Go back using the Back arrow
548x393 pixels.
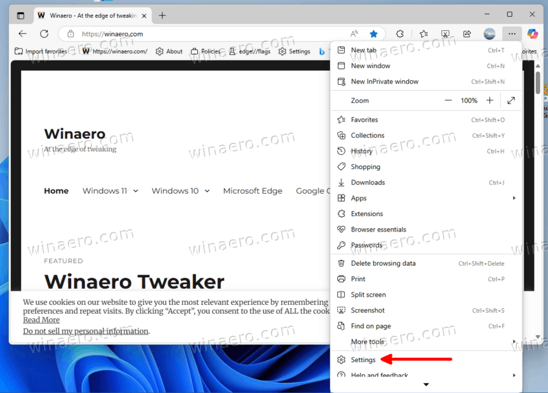coord(23,34)
